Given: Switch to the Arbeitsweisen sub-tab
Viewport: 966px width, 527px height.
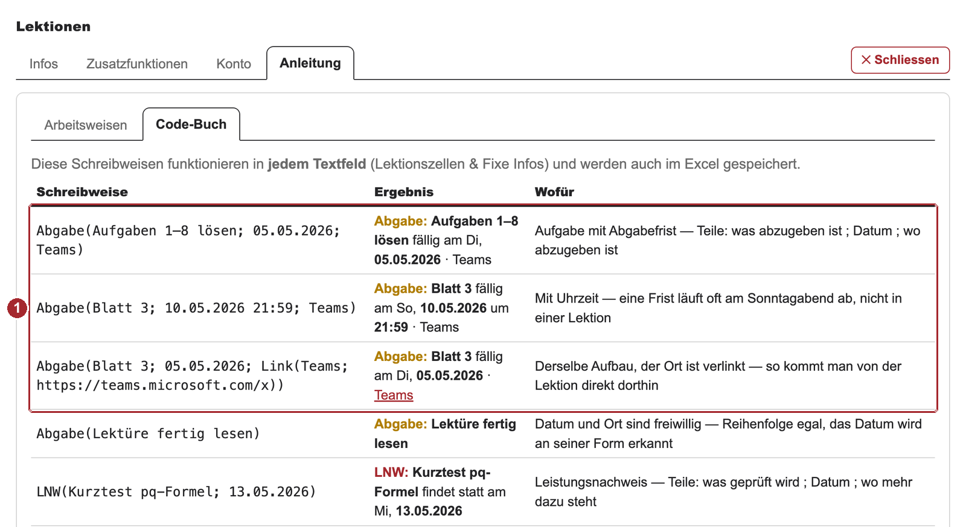Looking at the screenshot, I should [x=86, y=125].
